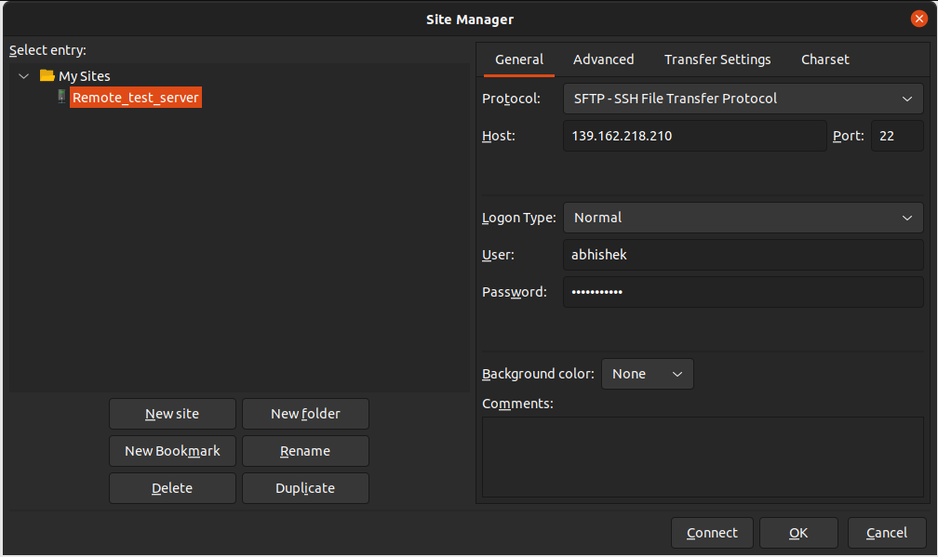Click into the Host field
The height and width of the screenshot is (557, 938).
(x=694, y=136)
